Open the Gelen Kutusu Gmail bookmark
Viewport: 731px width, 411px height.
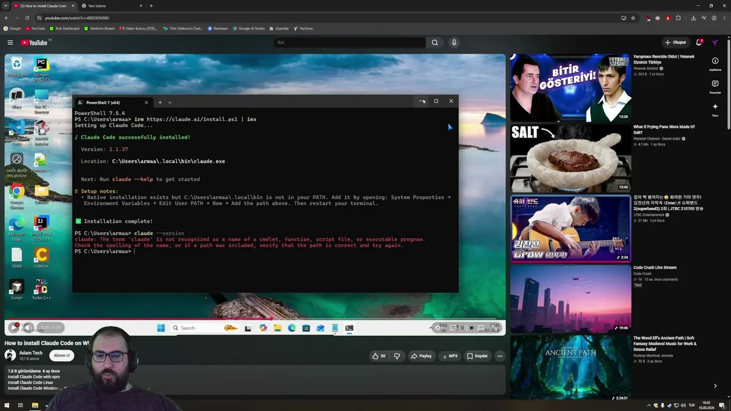pyautogui.click(x=138, y=28)
